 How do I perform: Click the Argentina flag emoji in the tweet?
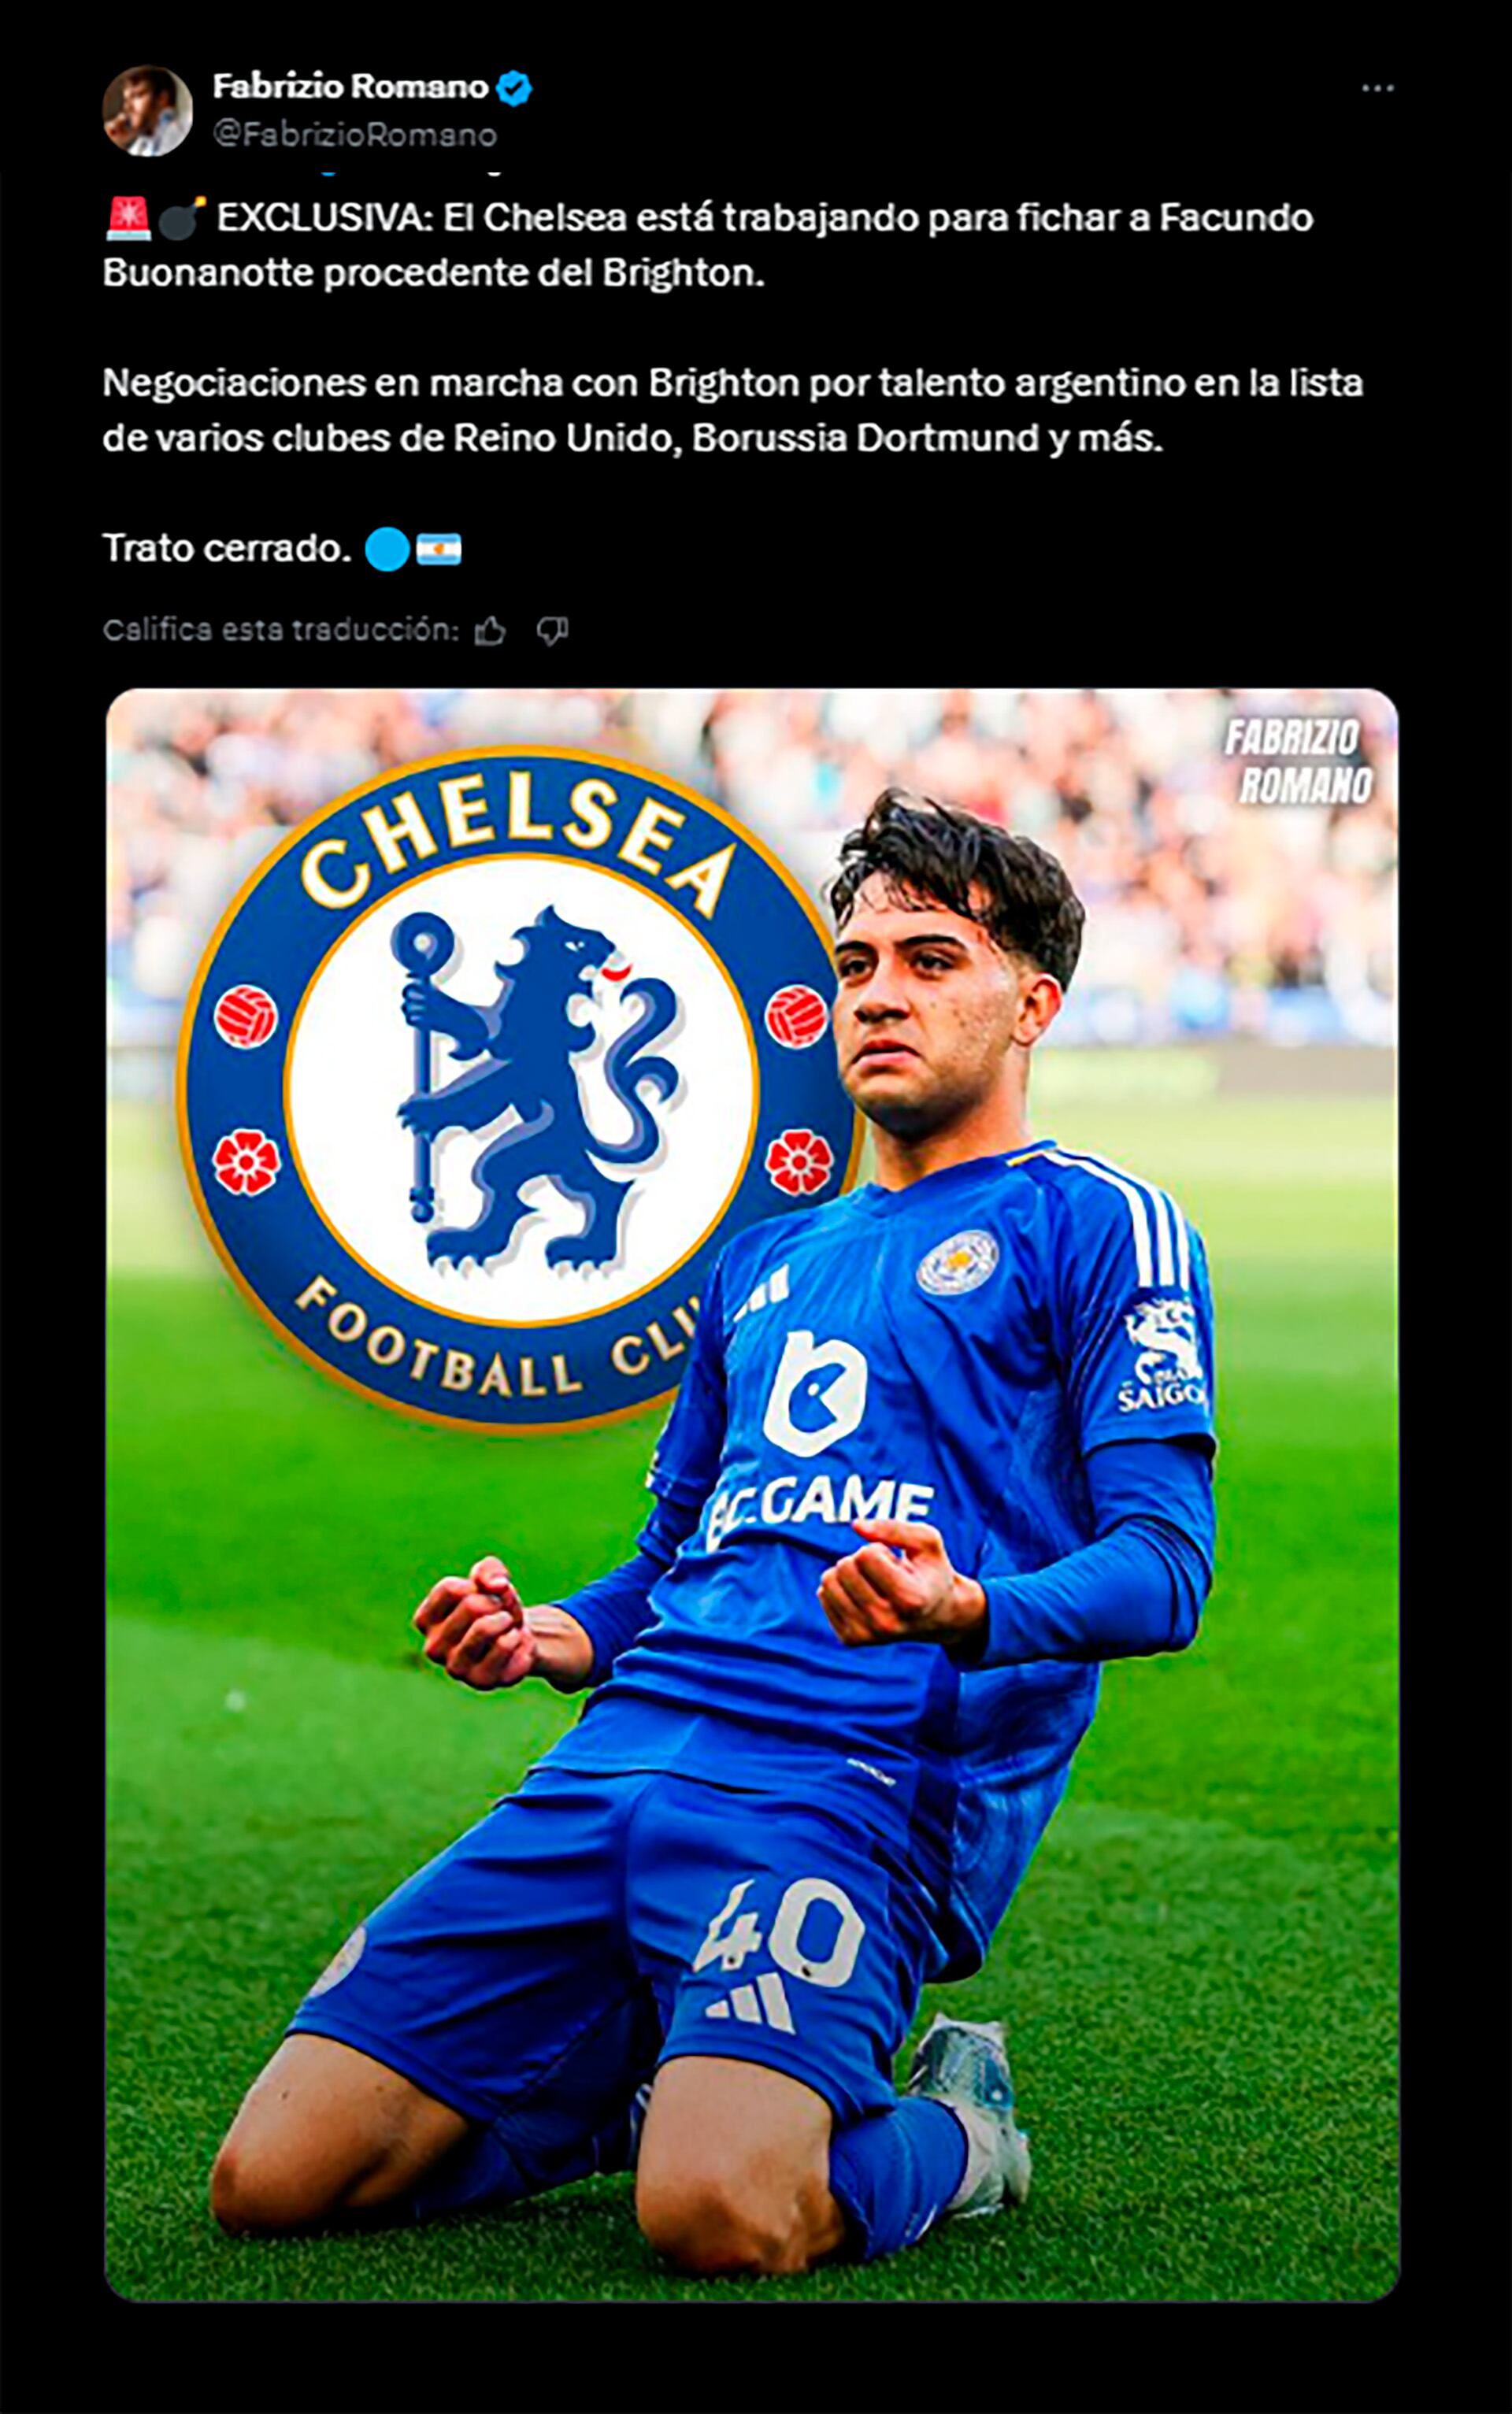coord(440,549)
